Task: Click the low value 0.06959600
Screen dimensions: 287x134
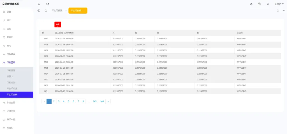Action: pos(162,39)
